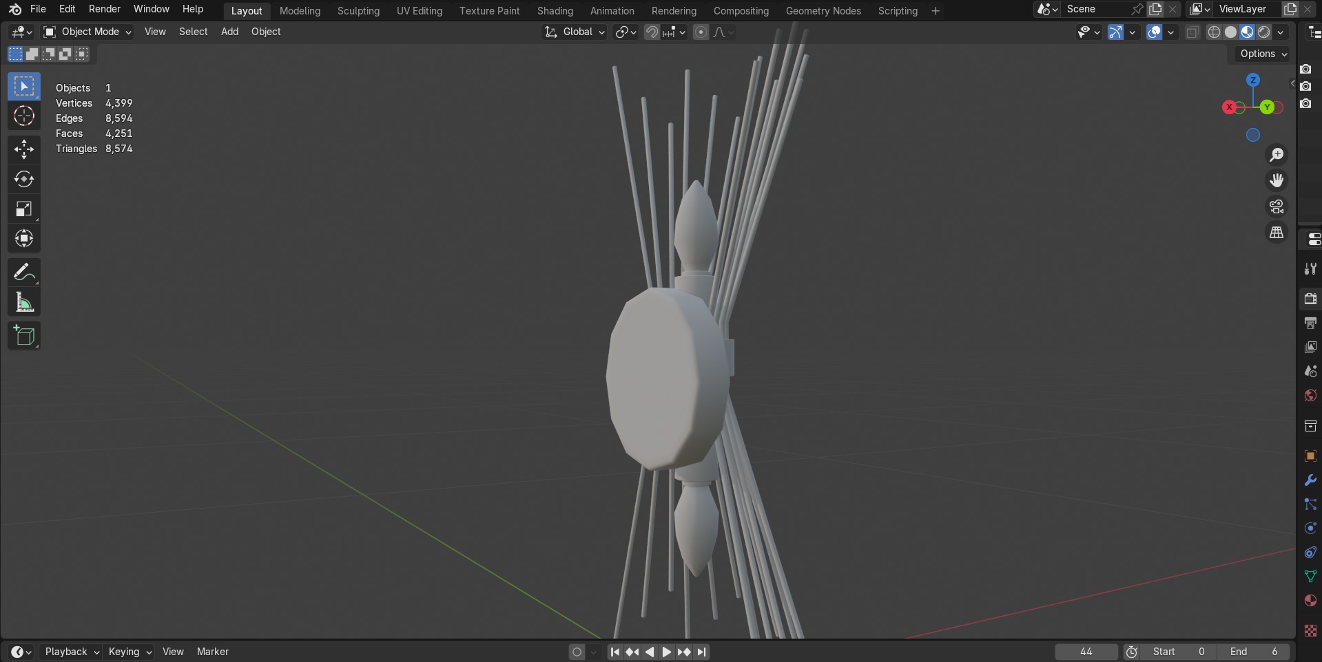Toggle viewport gizmos display
The height and width of the screenshot is (662, 1322).
1115,32
